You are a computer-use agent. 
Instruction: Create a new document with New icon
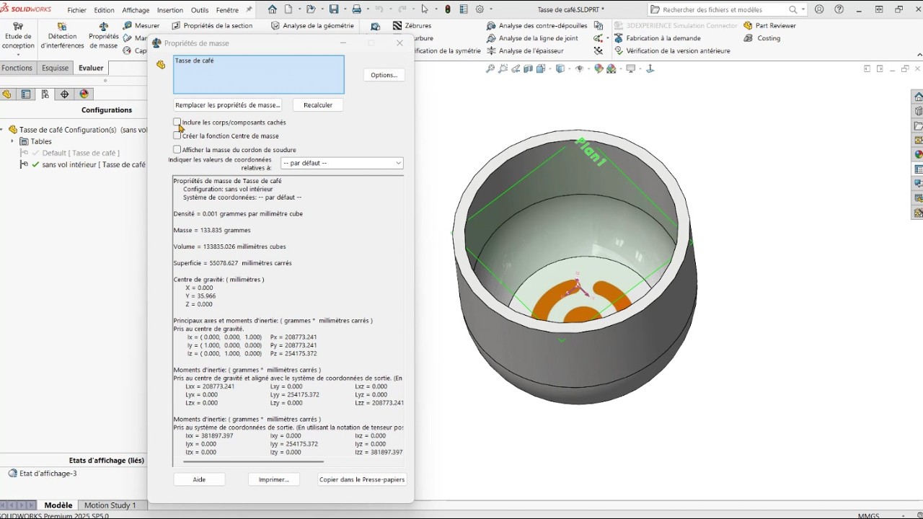pyautogui.click(x=288, y=9)
